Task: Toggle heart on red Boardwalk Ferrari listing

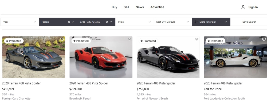Action: pyautogui.click(x=129, y=39)
